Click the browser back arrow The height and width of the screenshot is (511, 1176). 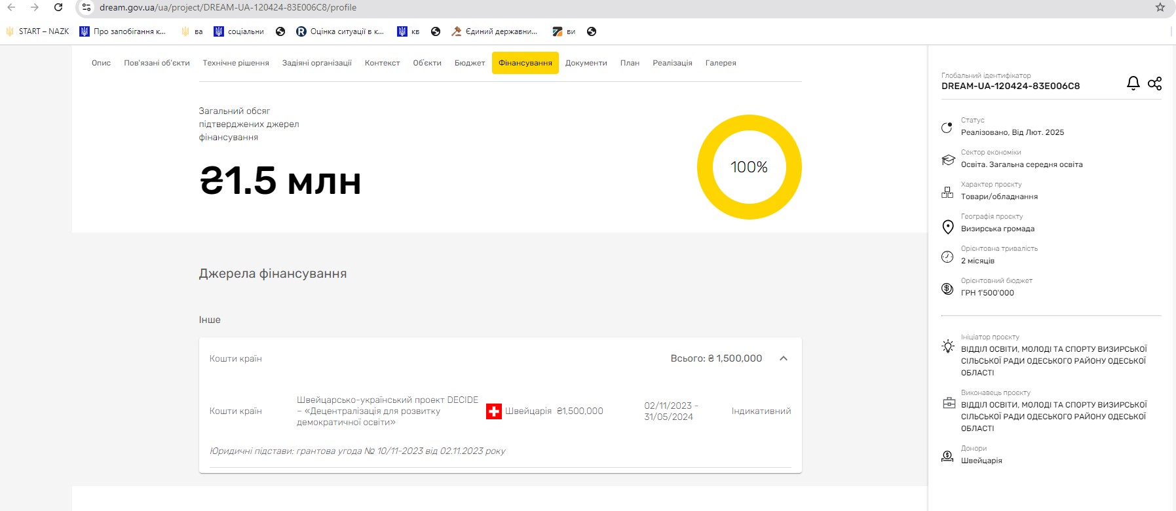pyautogui.click(x=11, y=7)
